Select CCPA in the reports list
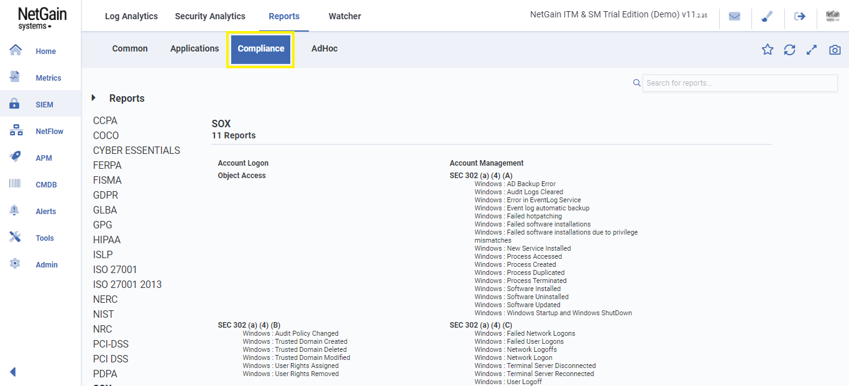 pyautogui.click(x=105, y=120)
